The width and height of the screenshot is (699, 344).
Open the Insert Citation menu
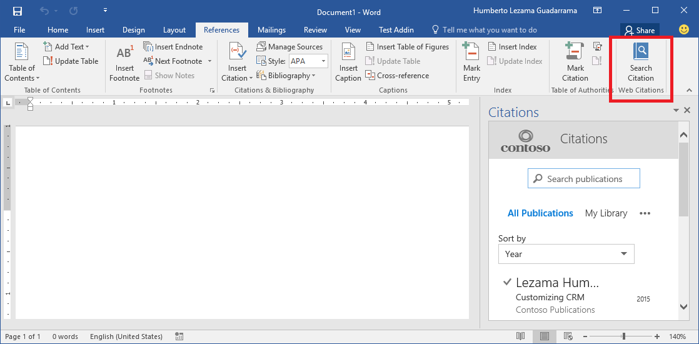pyautogui.click(x=237, y=63)
